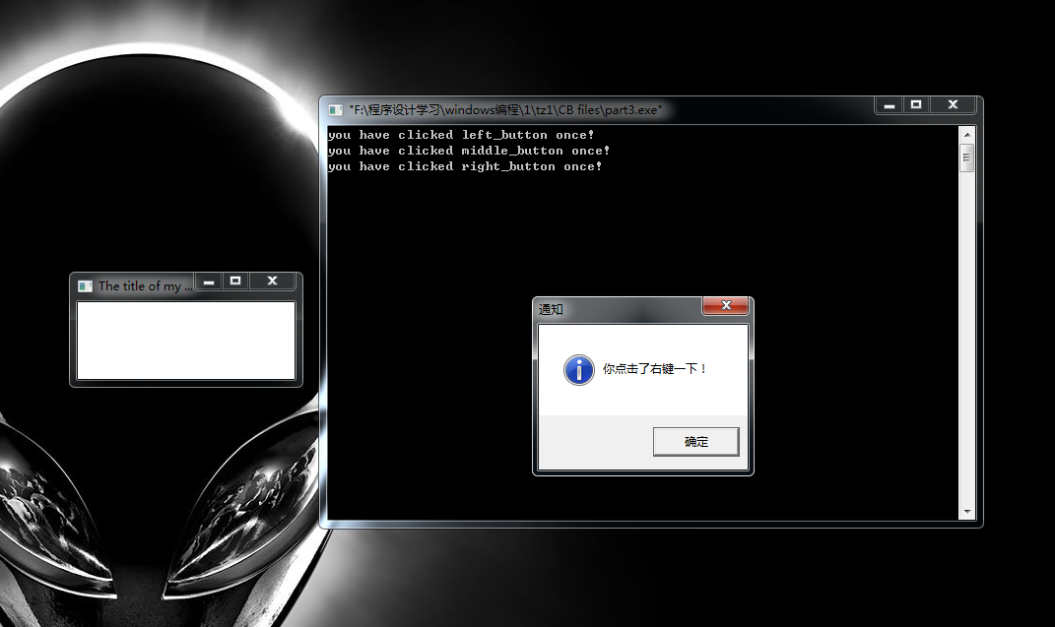
Task: Close 'The title of my' window
Action: coord(272,281)
